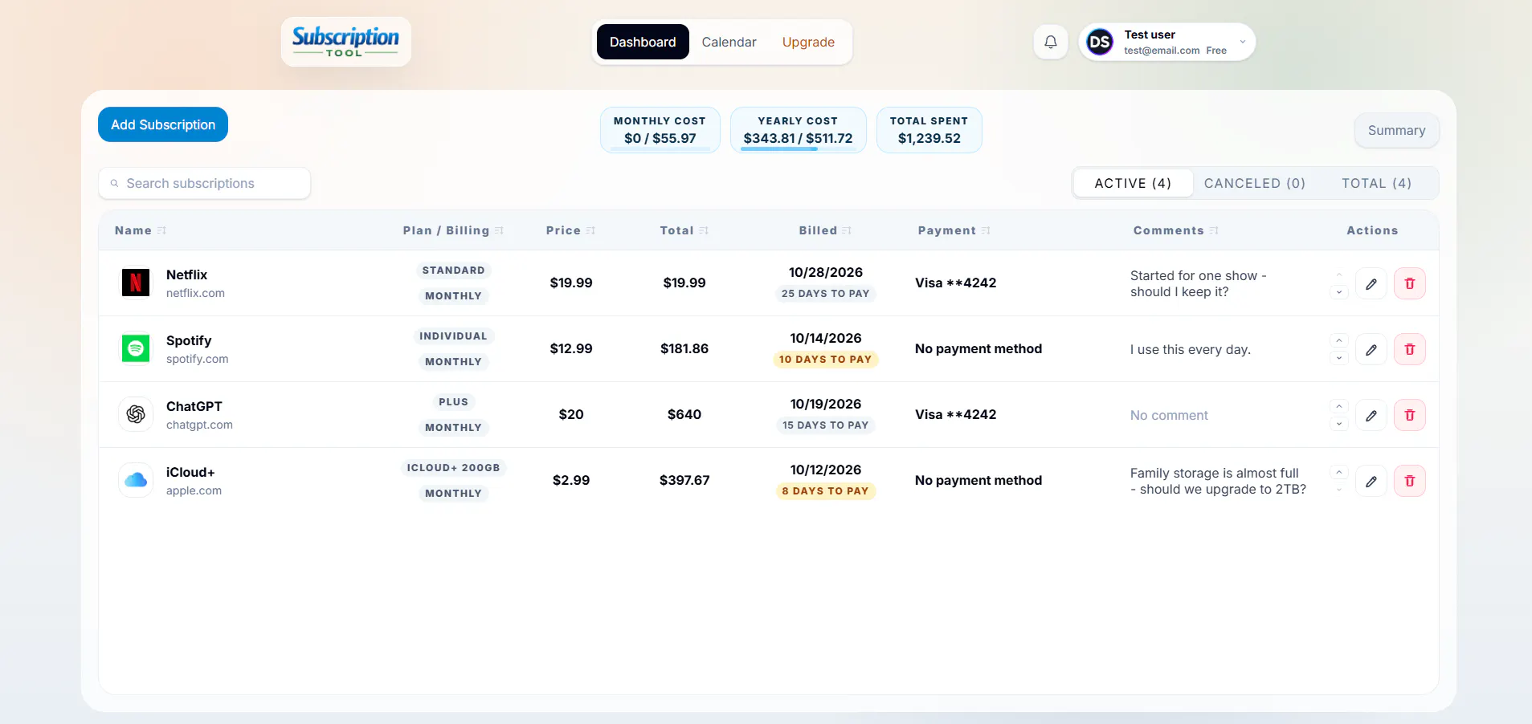Move the ChatGPT row down

click(1338, 424)
